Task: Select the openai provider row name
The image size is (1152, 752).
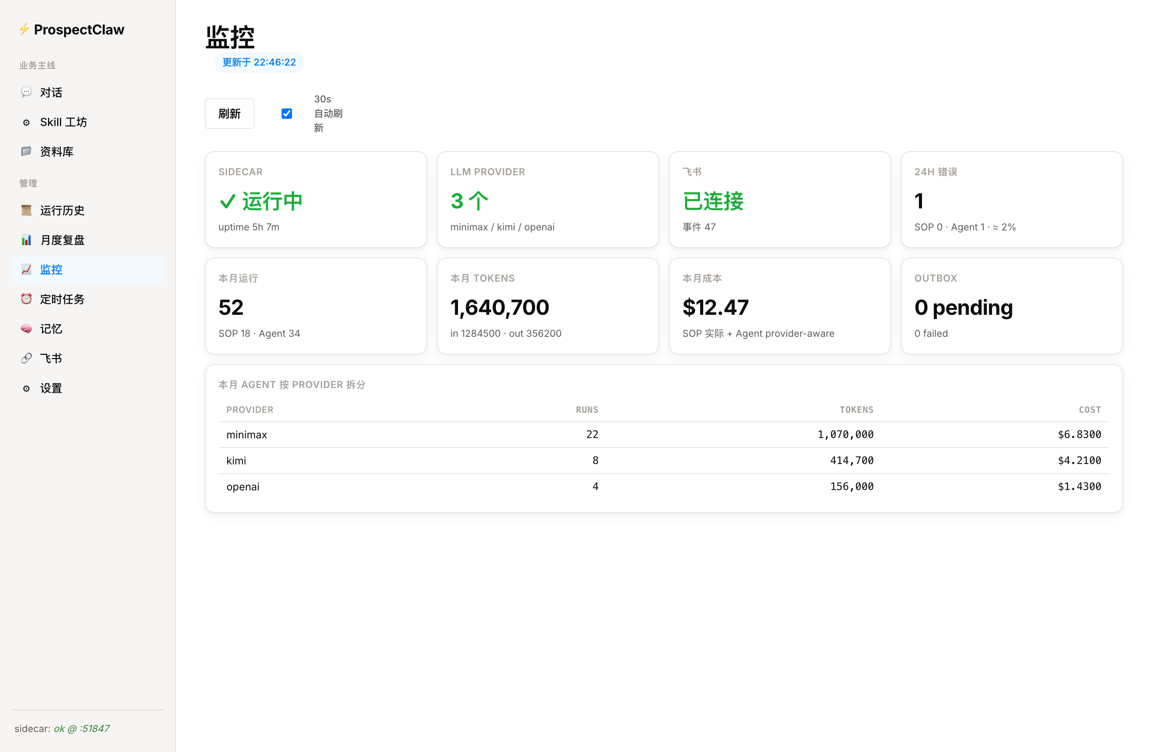Action: 243,487
